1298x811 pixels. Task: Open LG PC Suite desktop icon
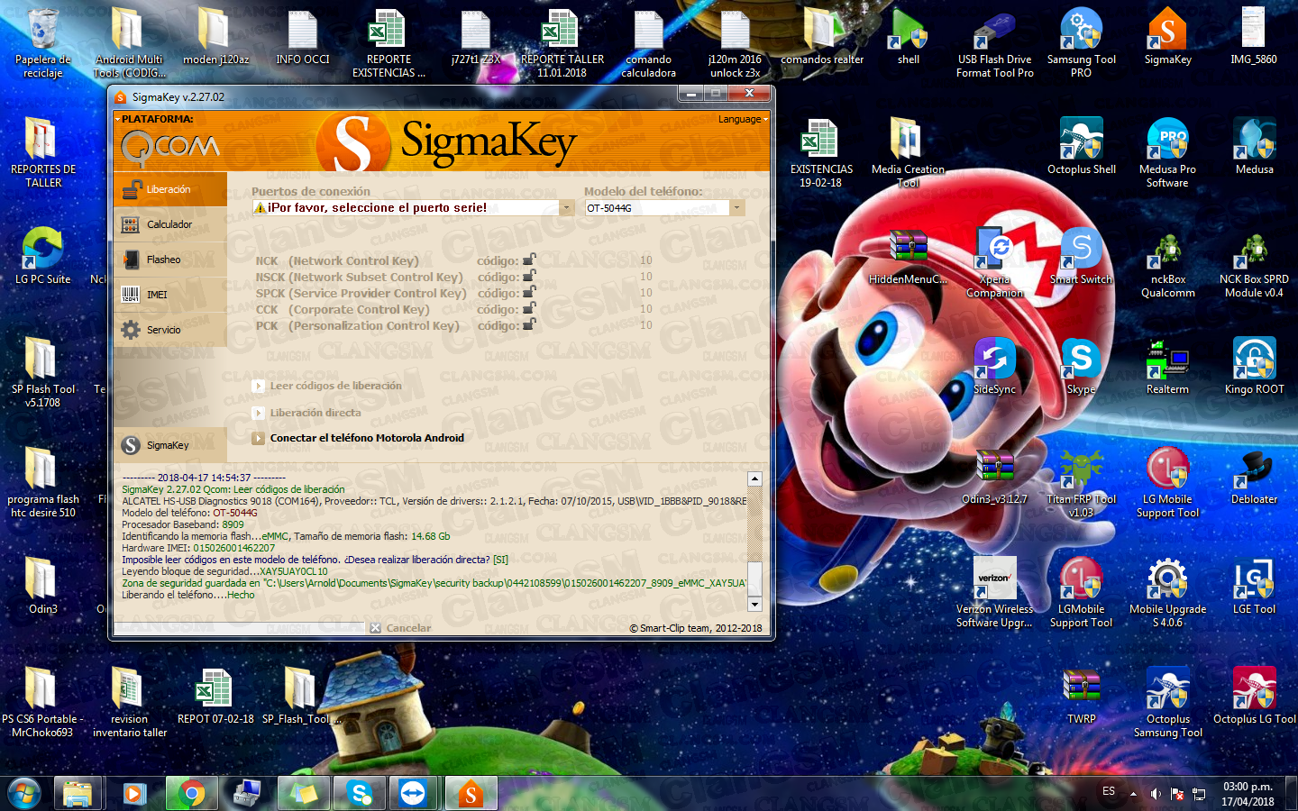coord(42,256)
